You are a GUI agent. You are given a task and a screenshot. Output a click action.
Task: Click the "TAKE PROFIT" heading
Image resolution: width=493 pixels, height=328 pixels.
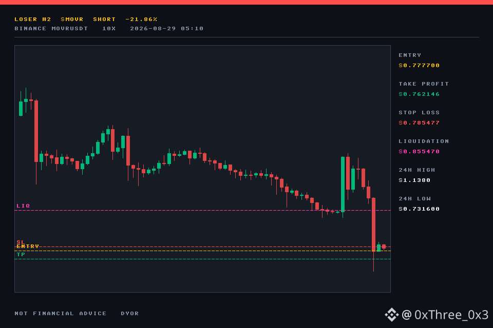click(x=424, y=84)
